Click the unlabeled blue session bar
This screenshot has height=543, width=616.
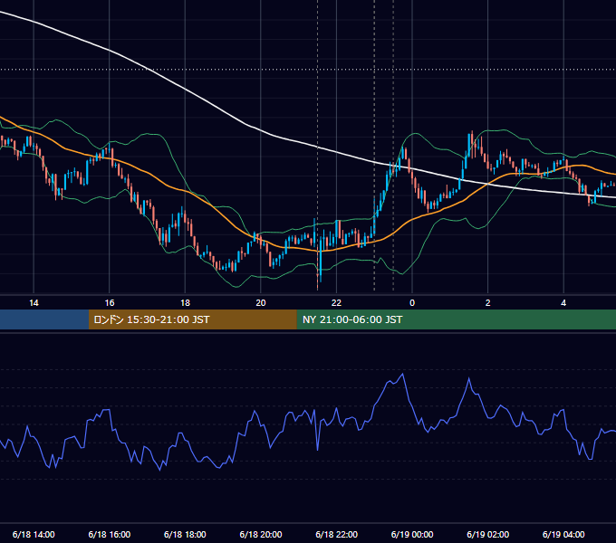tap(44, 319)
